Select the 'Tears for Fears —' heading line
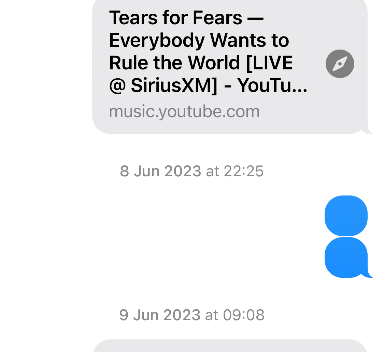Screen dimensions: 384x352 coord(186,18)
